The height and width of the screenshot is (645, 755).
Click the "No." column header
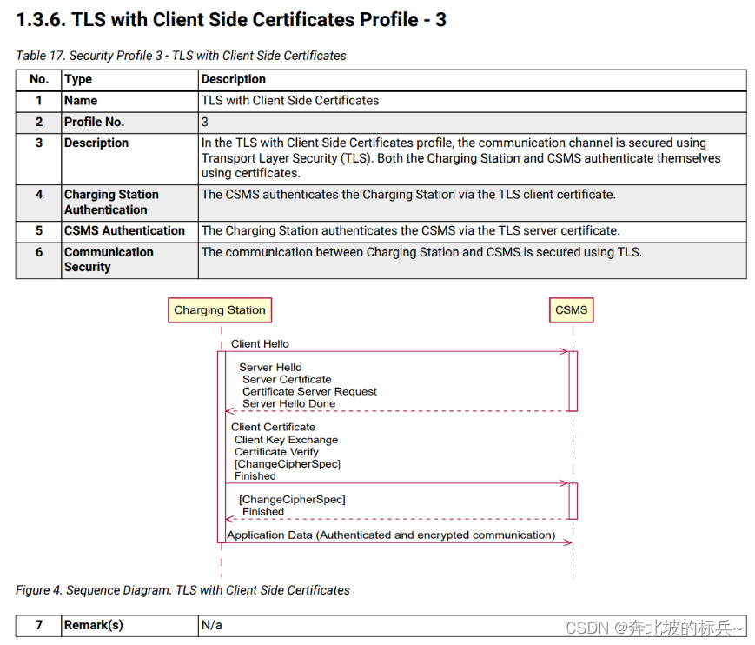tap(38, 79)
